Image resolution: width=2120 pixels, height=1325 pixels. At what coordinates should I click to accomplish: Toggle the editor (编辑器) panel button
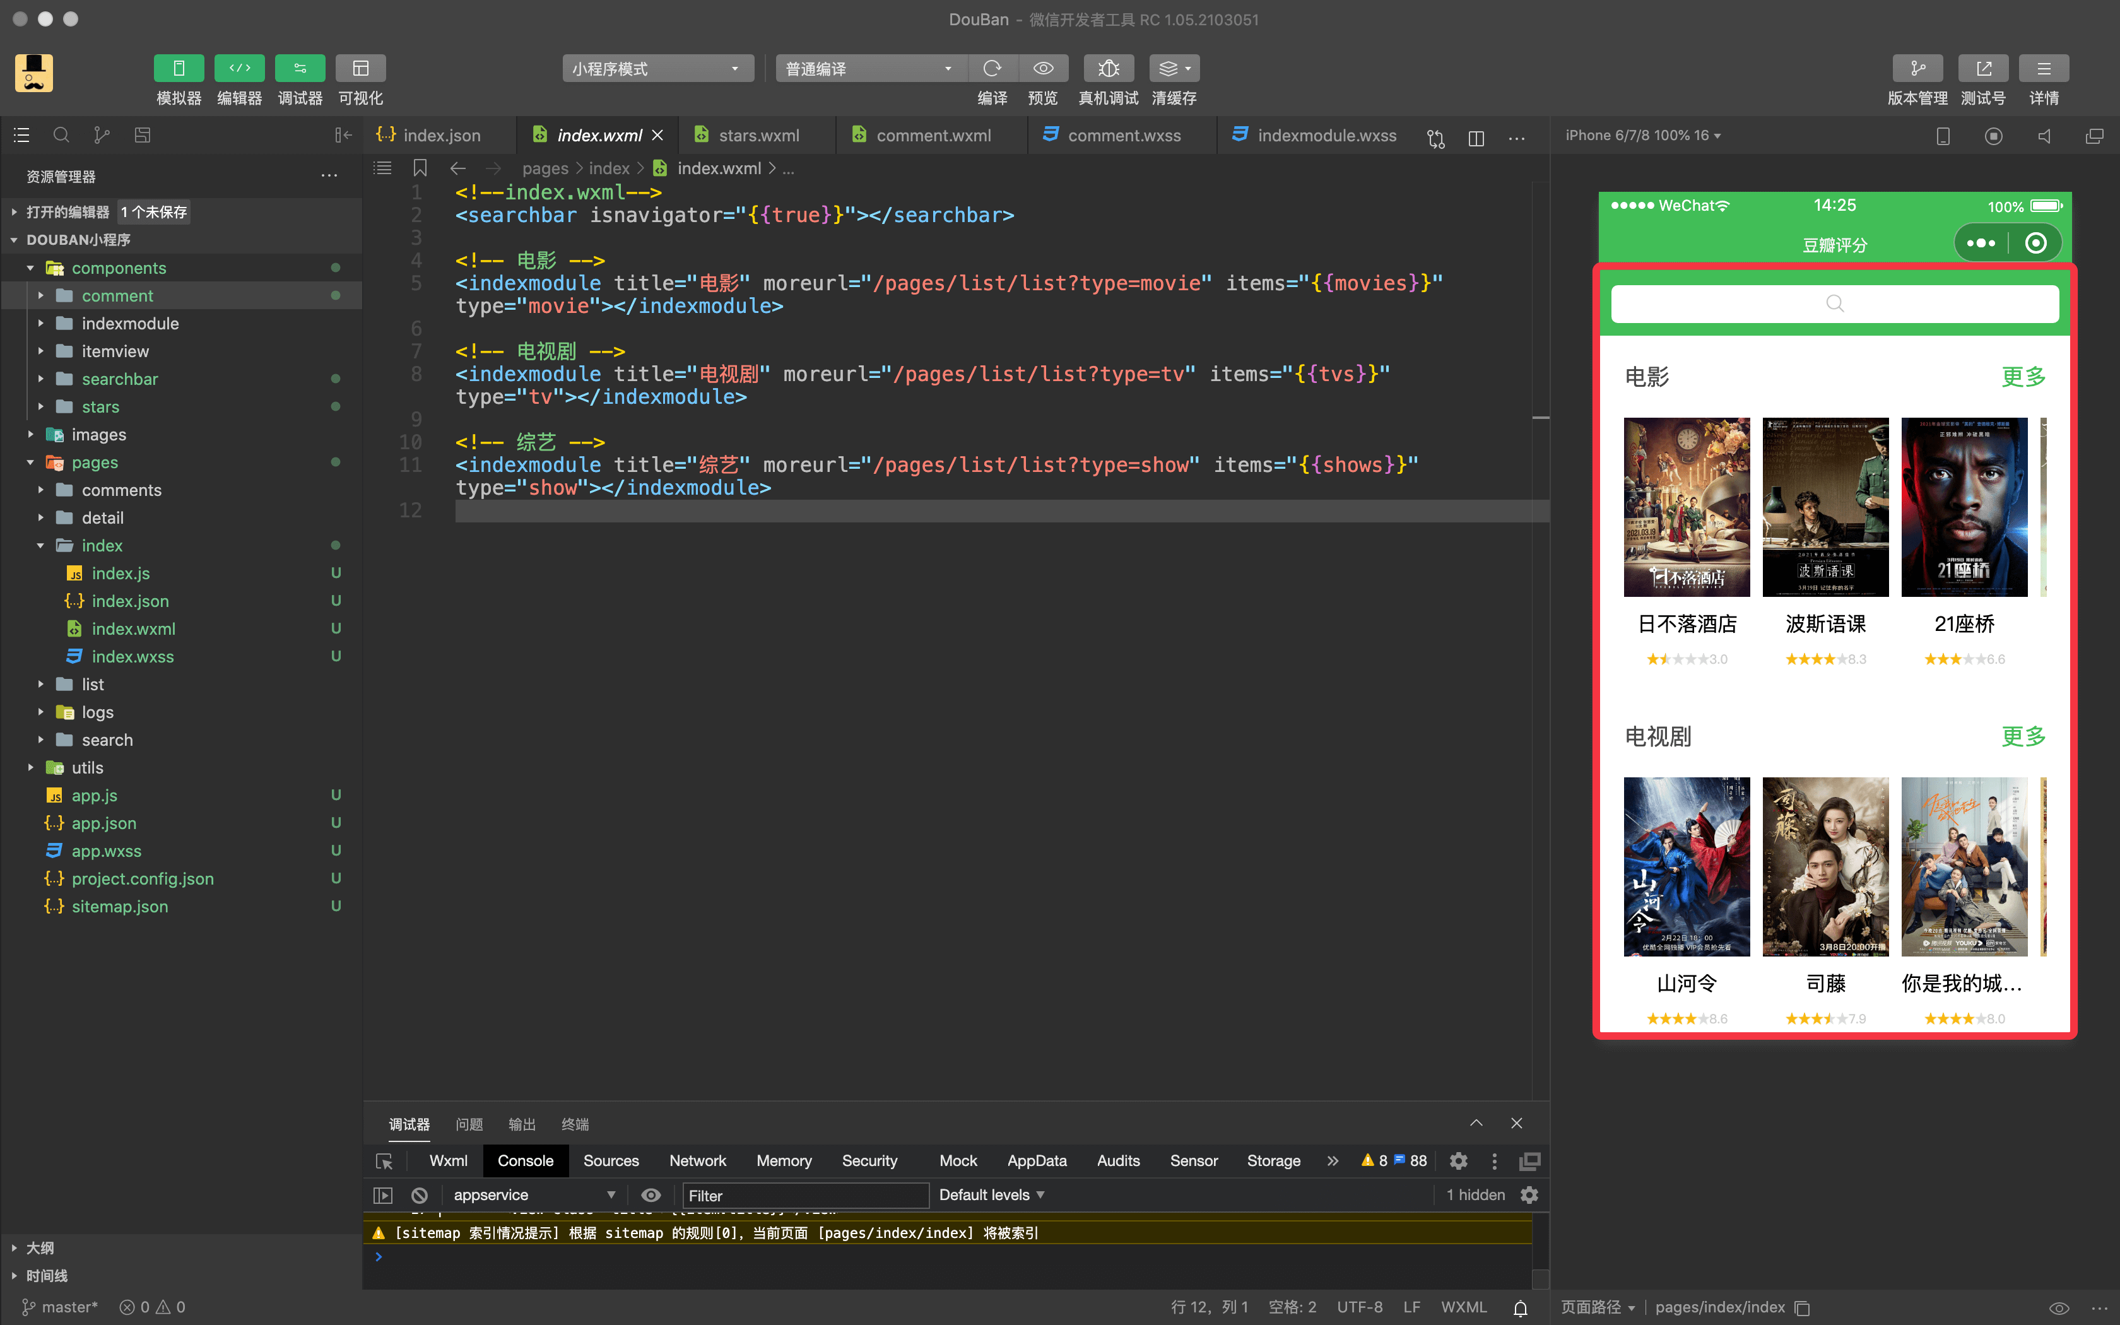239,68
